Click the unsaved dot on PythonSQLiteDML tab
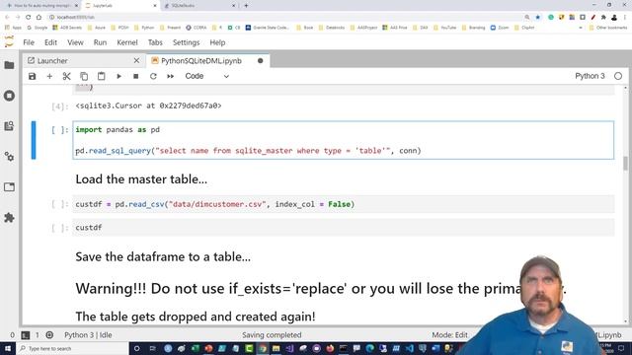This screenshot has width=632, height=355. pyautogui.click(x=261, y=61)
